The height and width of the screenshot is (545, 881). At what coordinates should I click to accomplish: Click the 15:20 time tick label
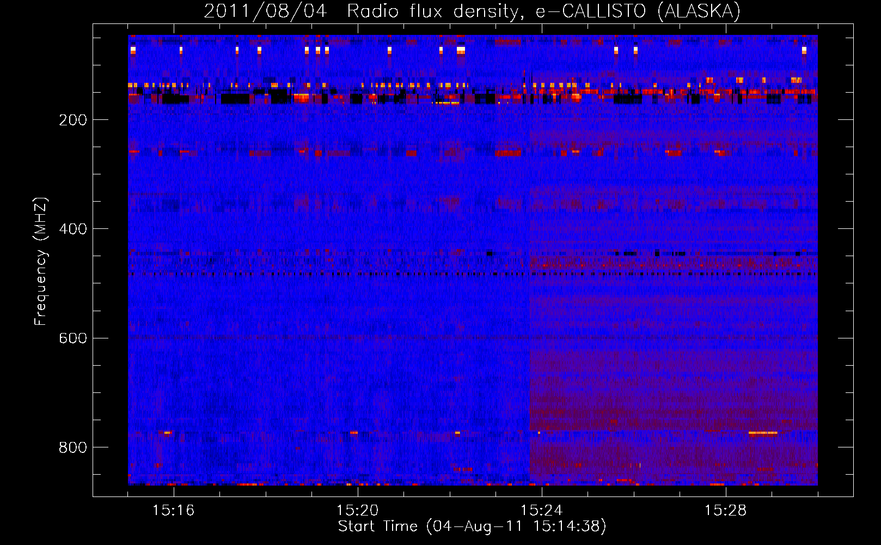coord(358,511)
